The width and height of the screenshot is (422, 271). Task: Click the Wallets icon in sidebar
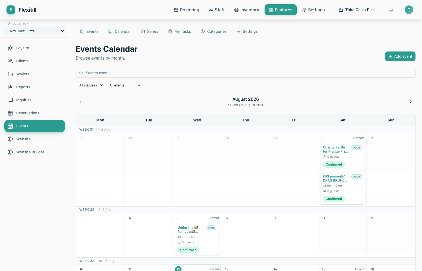point(10,74)
